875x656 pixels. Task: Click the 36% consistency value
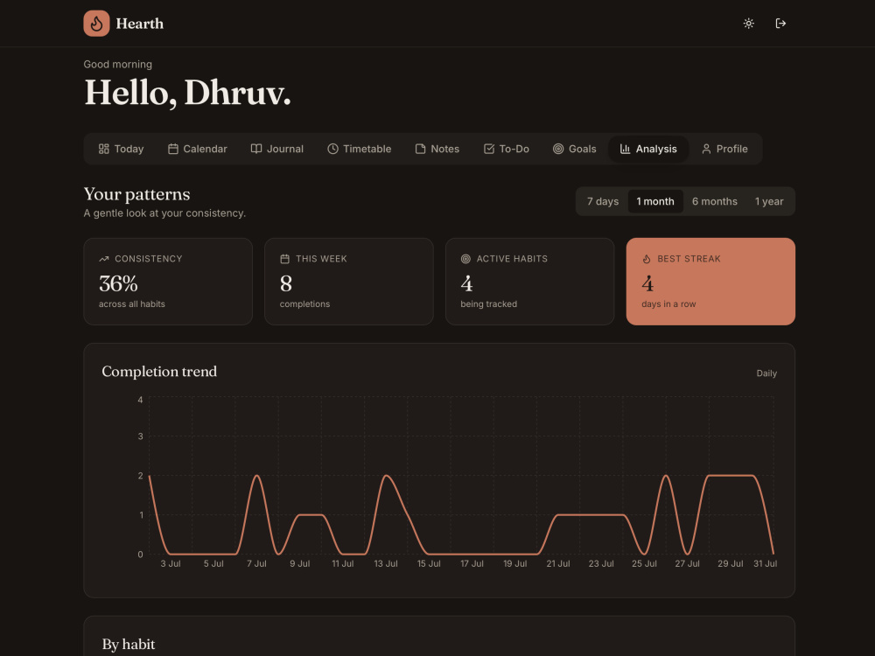pos(118,284)
